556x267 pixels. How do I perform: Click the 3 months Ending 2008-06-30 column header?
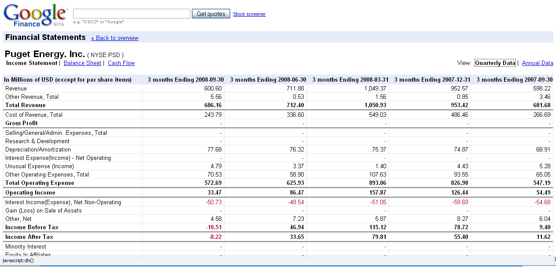pyautogui.click(x=268, y=79)
